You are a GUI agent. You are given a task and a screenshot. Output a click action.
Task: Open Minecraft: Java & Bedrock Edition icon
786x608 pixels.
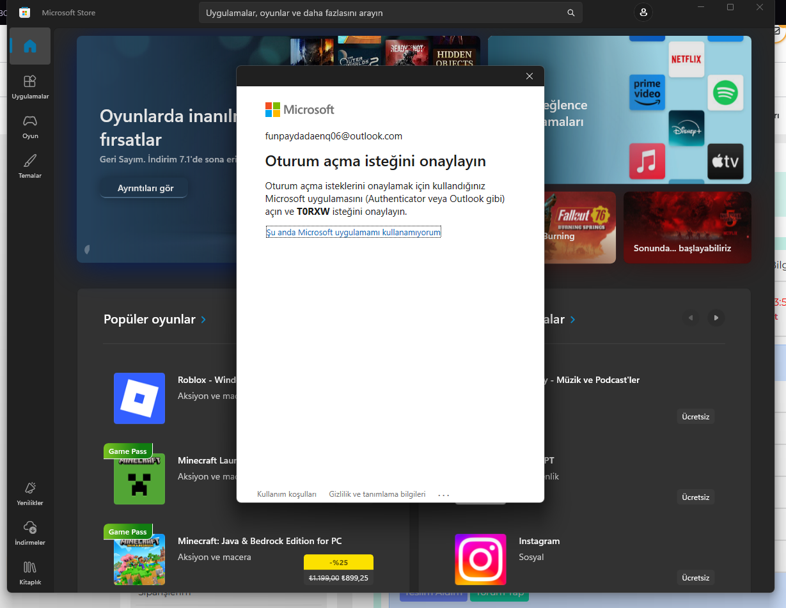pos(139,559)
